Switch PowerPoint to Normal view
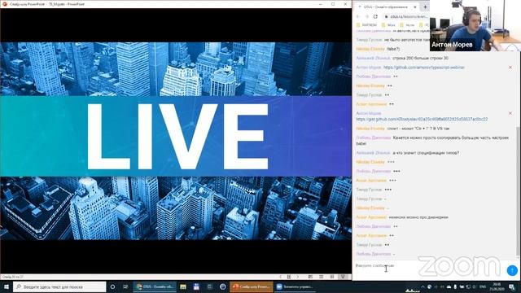The height and width of the screenshot is (293, 521). pos(310,277)
